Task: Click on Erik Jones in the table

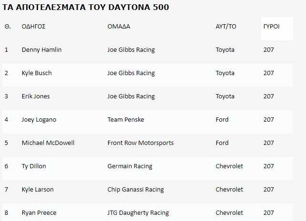Action: [x=36, y=96]
